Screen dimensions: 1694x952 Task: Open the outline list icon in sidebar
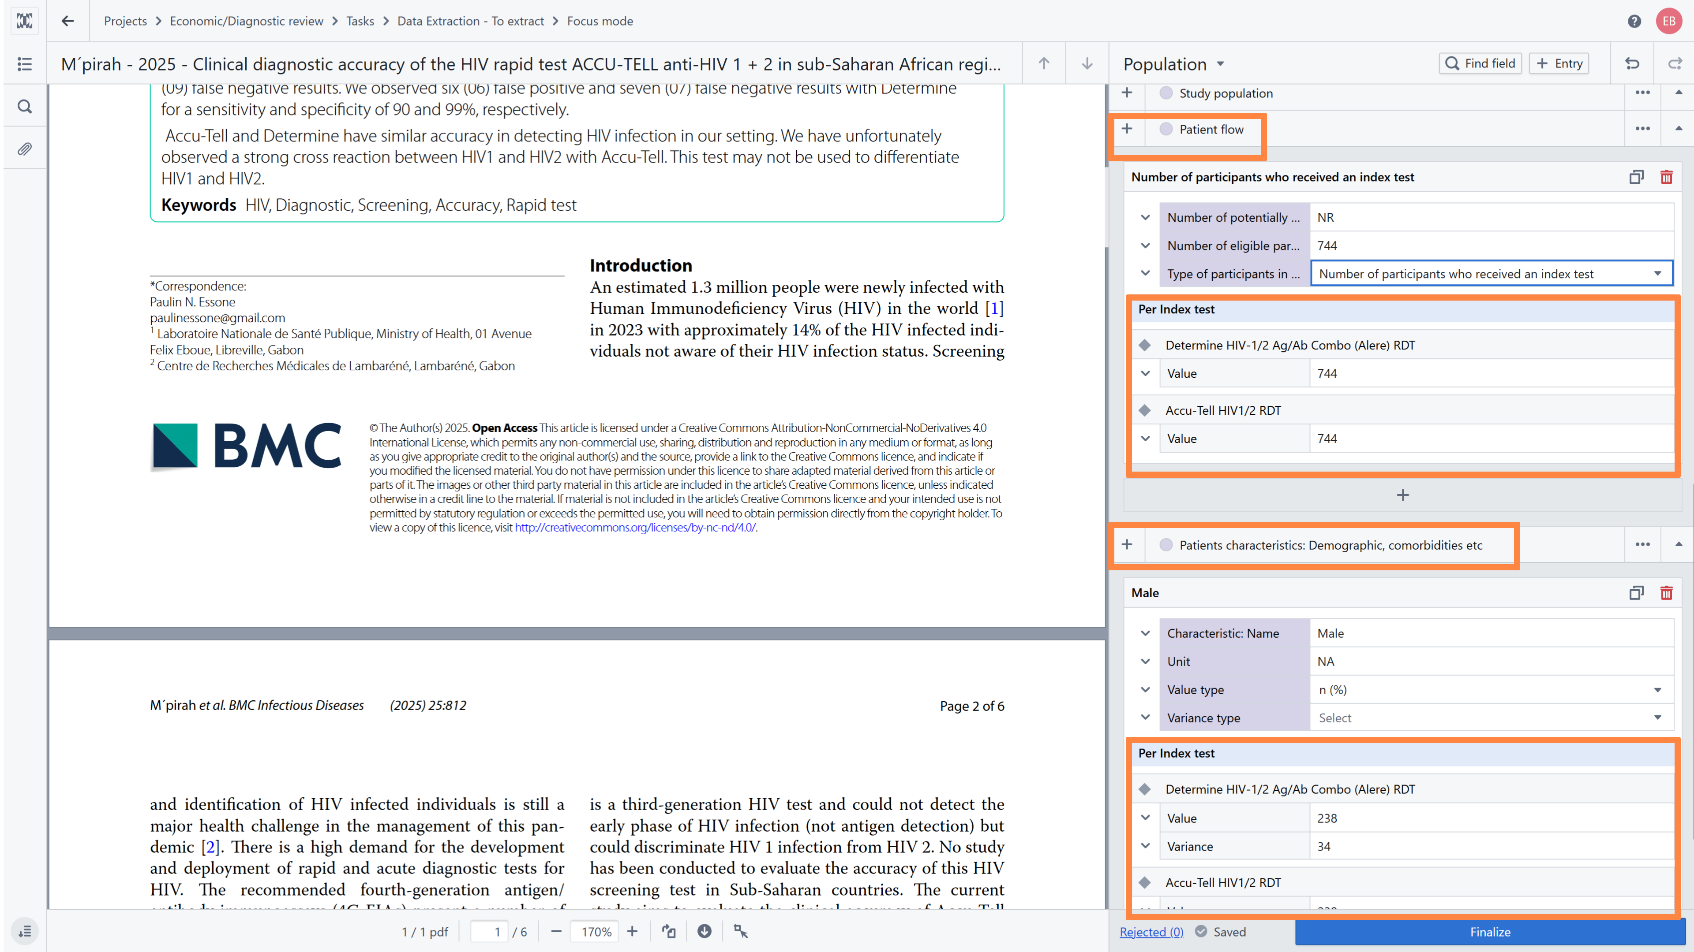[x=24, y=64]
